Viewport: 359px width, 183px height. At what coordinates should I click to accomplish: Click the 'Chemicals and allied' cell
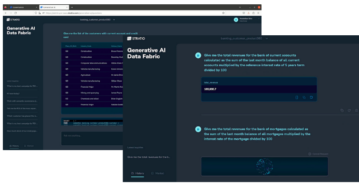pos(89,99)
